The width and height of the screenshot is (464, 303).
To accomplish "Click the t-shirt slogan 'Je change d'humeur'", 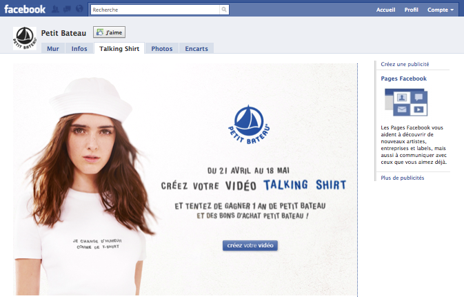I will tap(97, 244).
